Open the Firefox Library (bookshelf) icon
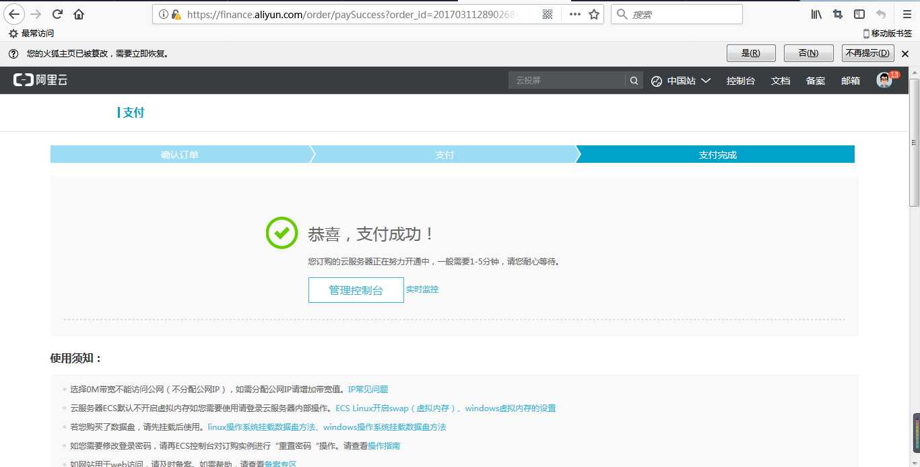920x467 pixels. [x=816, y=13]
